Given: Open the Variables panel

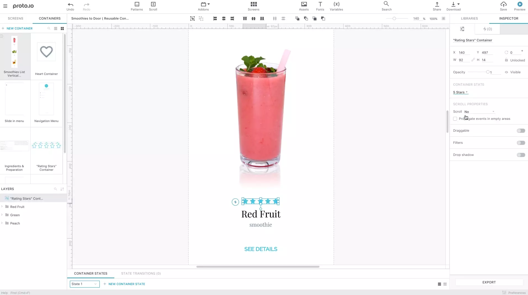Looking at the screenshot, I should point(336,6).
